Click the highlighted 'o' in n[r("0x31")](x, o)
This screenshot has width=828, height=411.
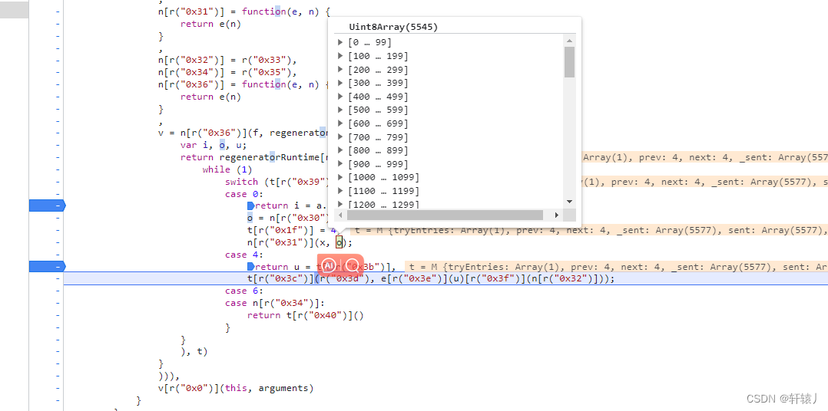(339, 242)
